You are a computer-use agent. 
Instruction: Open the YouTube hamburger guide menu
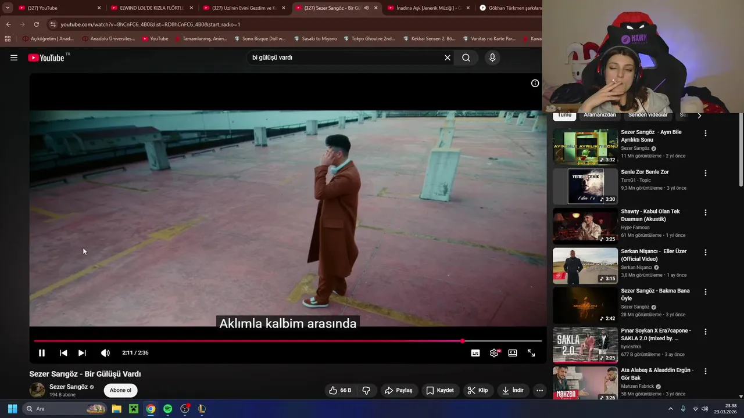point(14,57)
